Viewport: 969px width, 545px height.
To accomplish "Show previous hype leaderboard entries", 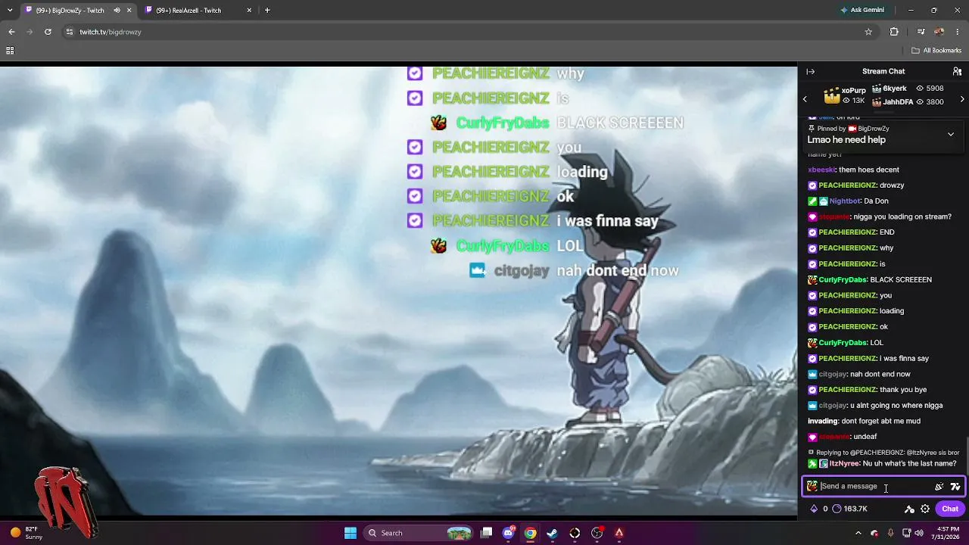I will pyautogui.click(x=805, y=99).
